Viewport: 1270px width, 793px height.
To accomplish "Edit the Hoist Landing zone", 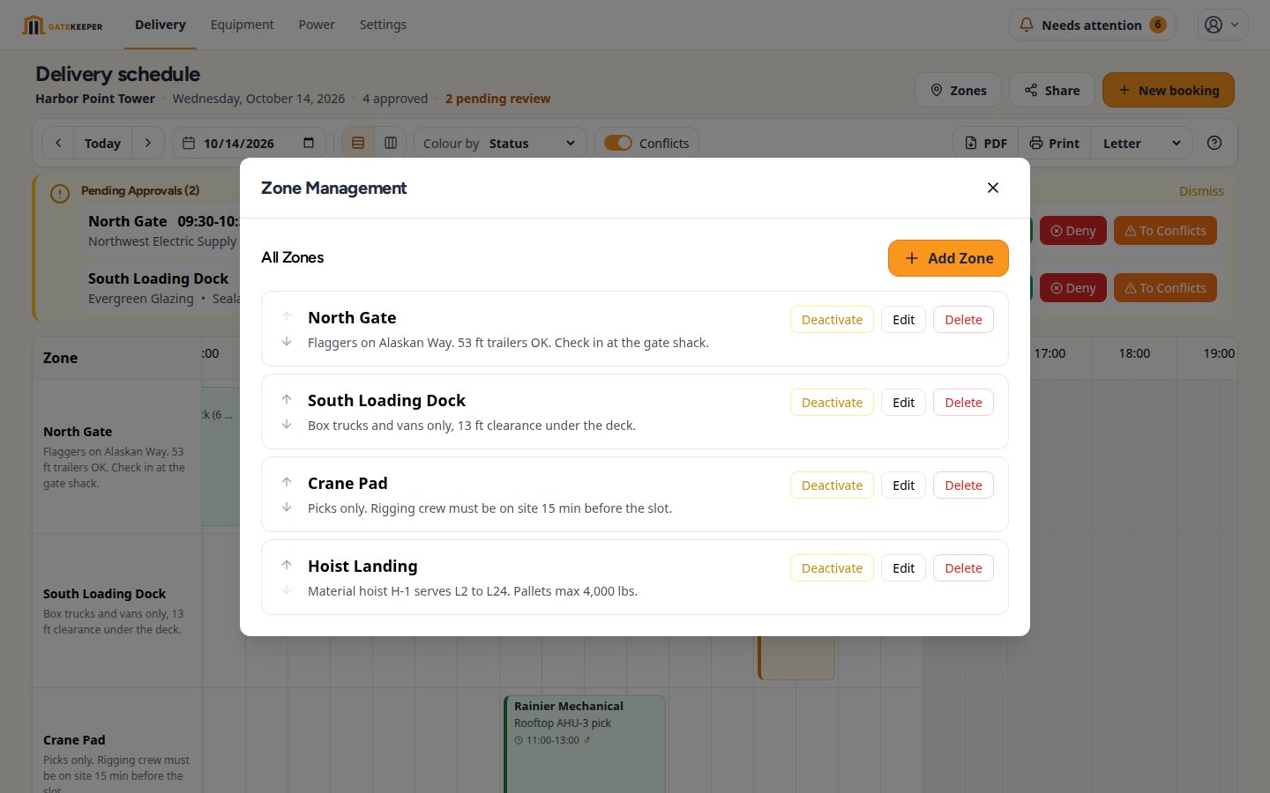I will (x=903, y=568).
